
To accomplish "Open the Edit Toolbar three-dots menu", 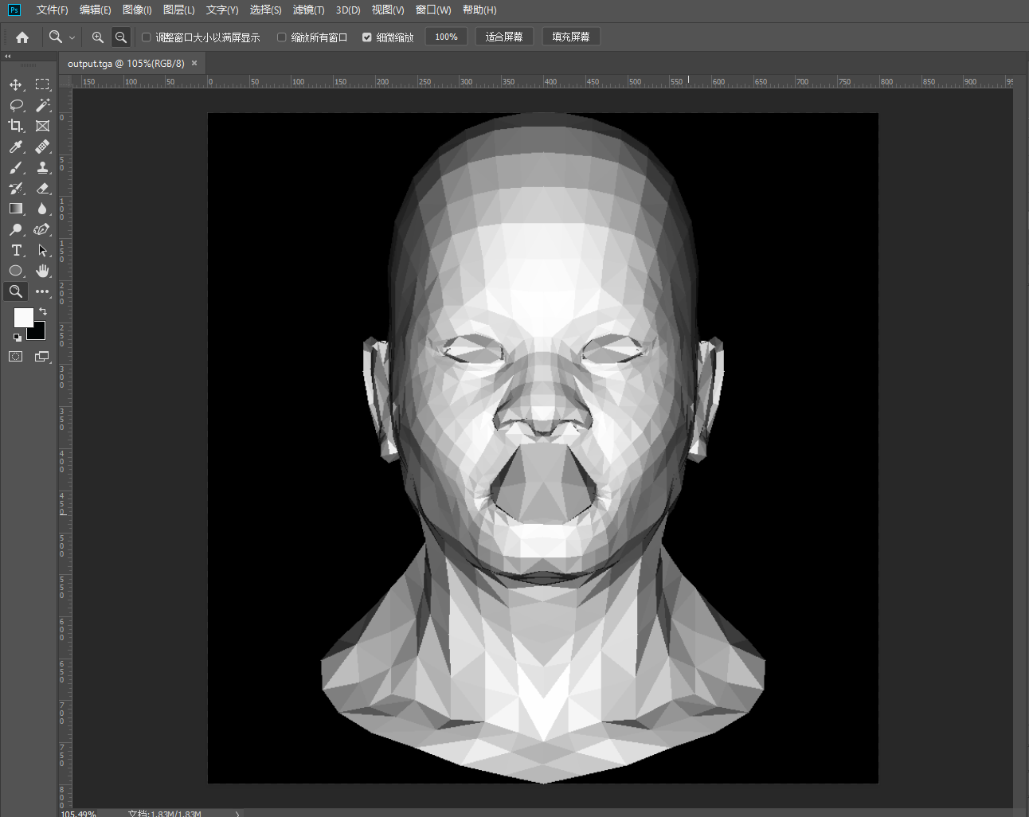I will [42, 291].
